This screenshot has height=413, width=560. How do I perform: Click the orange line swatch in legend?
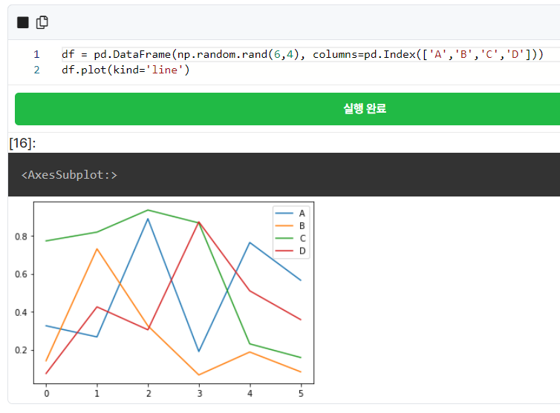point(284,225)
